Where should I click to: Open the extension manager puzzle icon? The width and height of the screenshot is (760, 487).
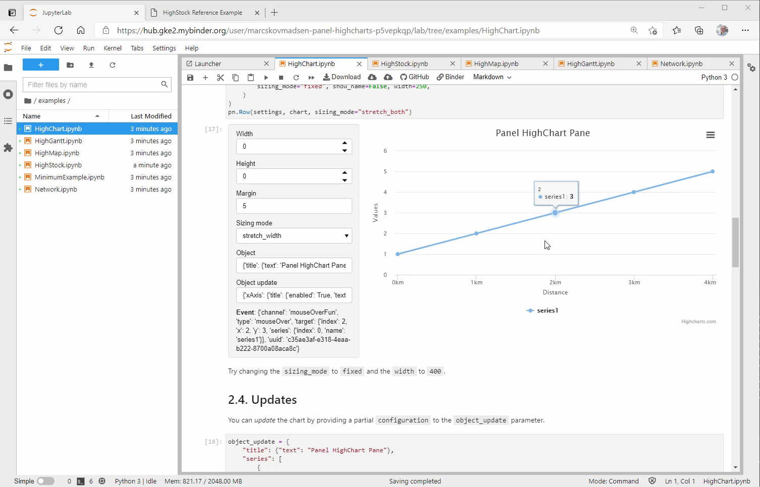coord(8,148)
